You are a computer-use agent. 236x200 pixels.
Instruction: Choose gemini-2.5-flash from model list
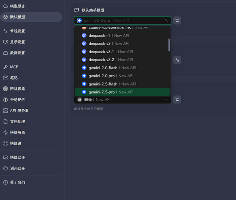(122, 84)
